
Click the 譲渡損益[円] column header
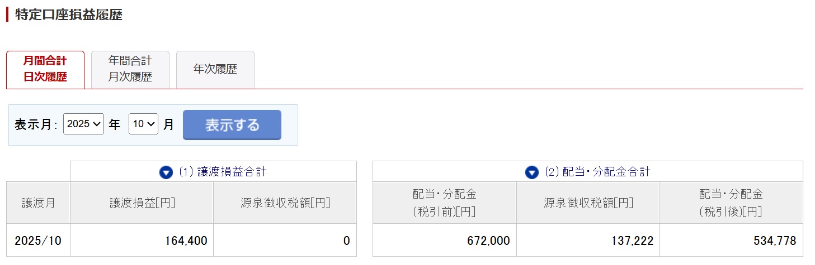[142, 203]
